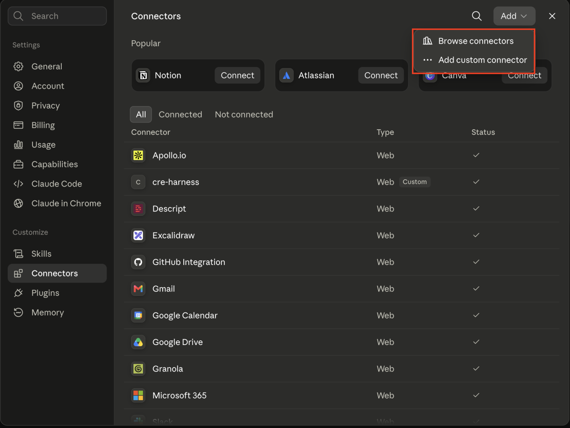Click the Atlassian logo icon
This screenshot has height=428, width=570.
286,75
